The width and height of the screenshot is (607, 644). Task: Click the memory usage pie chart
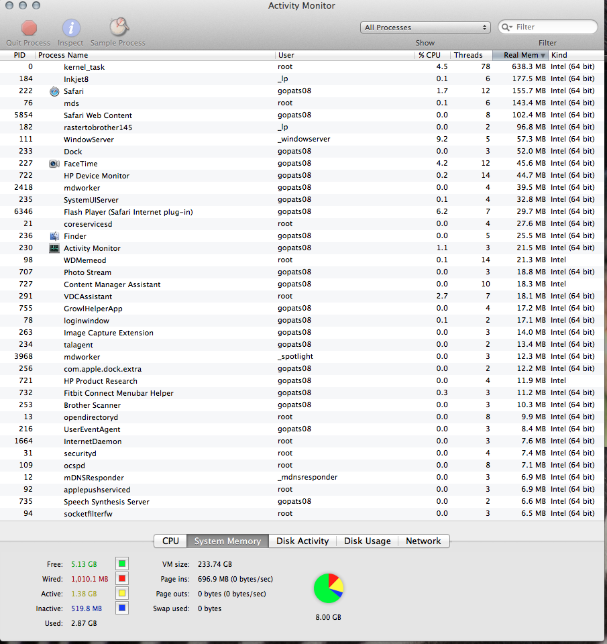pyautogui.click(x=329, y=588)
